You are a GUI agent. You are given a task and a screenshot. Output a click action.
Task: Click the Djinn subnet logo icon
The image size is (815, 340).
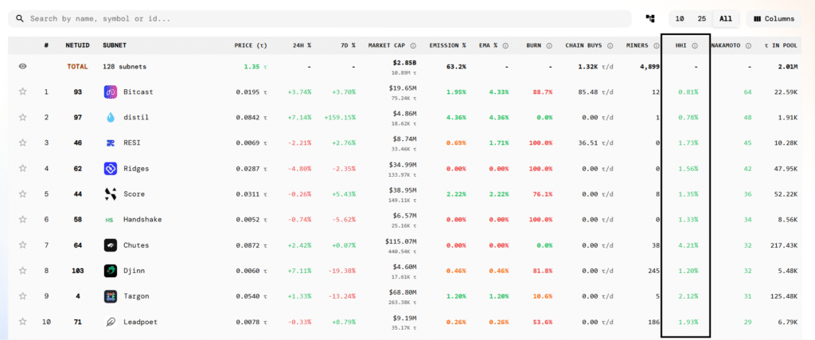click(111, 271)
